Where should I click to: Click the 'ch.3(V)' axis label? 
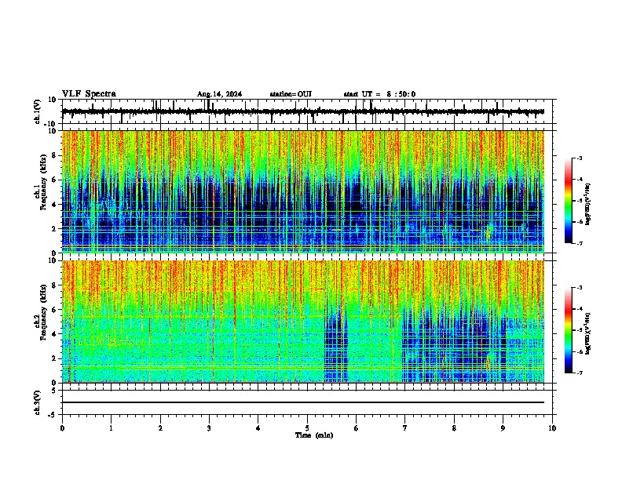pyautogui.click(x=37, y=402)
